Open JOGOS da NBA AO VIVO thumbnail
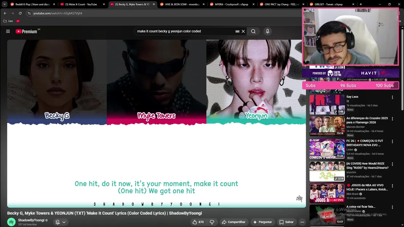Viewport: 404px width, 227px height. click(x=327, y=193)
